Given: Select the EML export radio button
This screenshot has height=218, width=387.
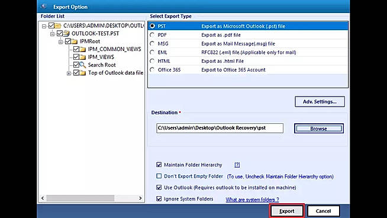Looking at the screenshot, I should click(152, 52).
